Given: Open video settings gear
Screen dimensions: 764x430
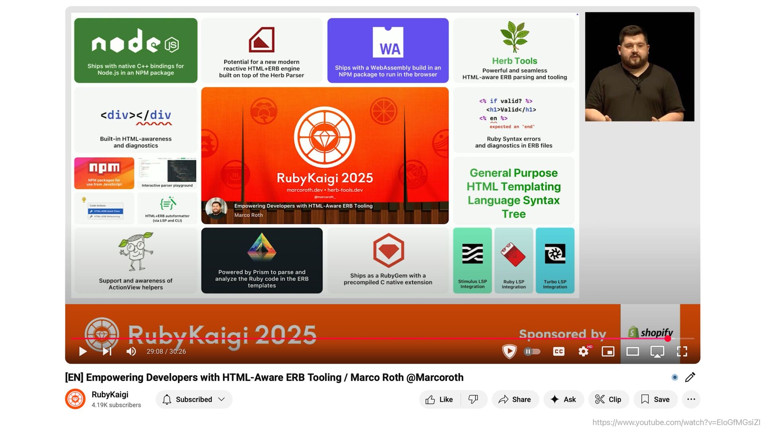Looking at the screenshot, I should pos(583,351).
